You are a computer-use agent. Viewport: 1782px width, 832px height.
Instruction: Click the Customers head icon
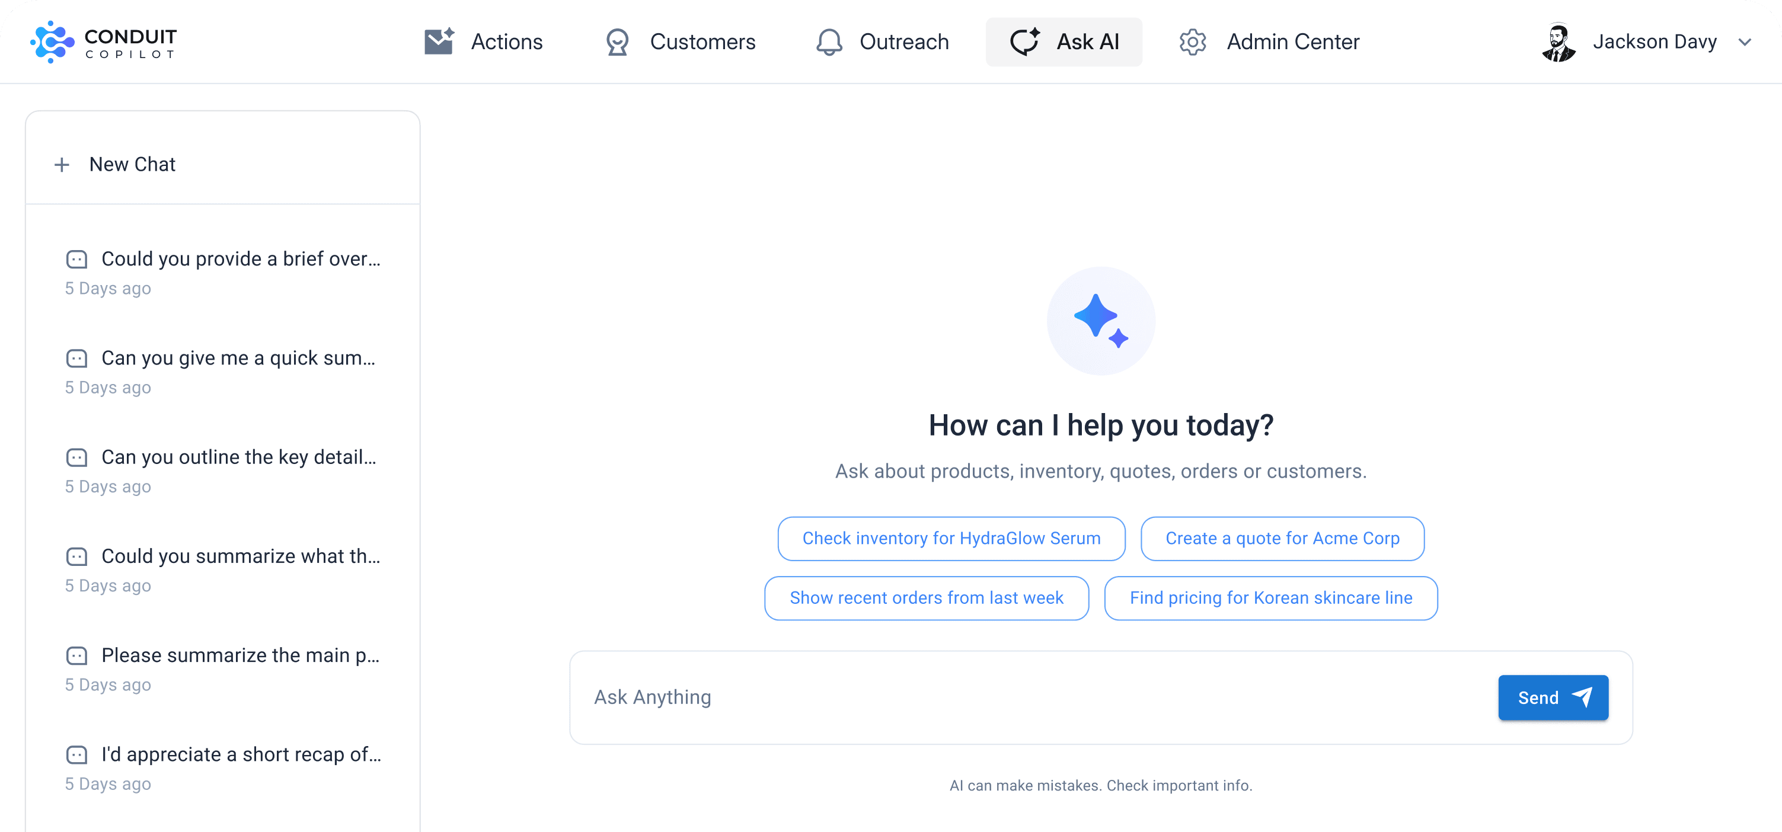[x=617, y=42]
